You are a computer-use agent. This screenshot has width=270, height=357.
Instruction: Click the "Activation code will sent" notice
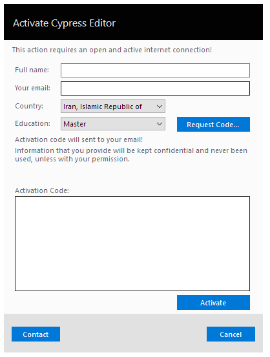(x=79, y=139)
